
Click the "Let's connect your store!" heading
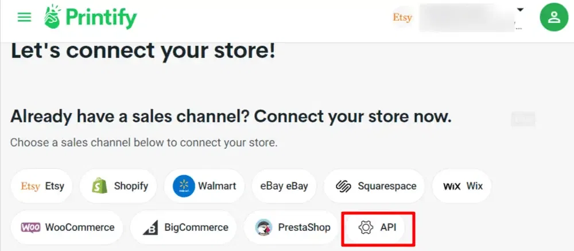coord(143,51)
